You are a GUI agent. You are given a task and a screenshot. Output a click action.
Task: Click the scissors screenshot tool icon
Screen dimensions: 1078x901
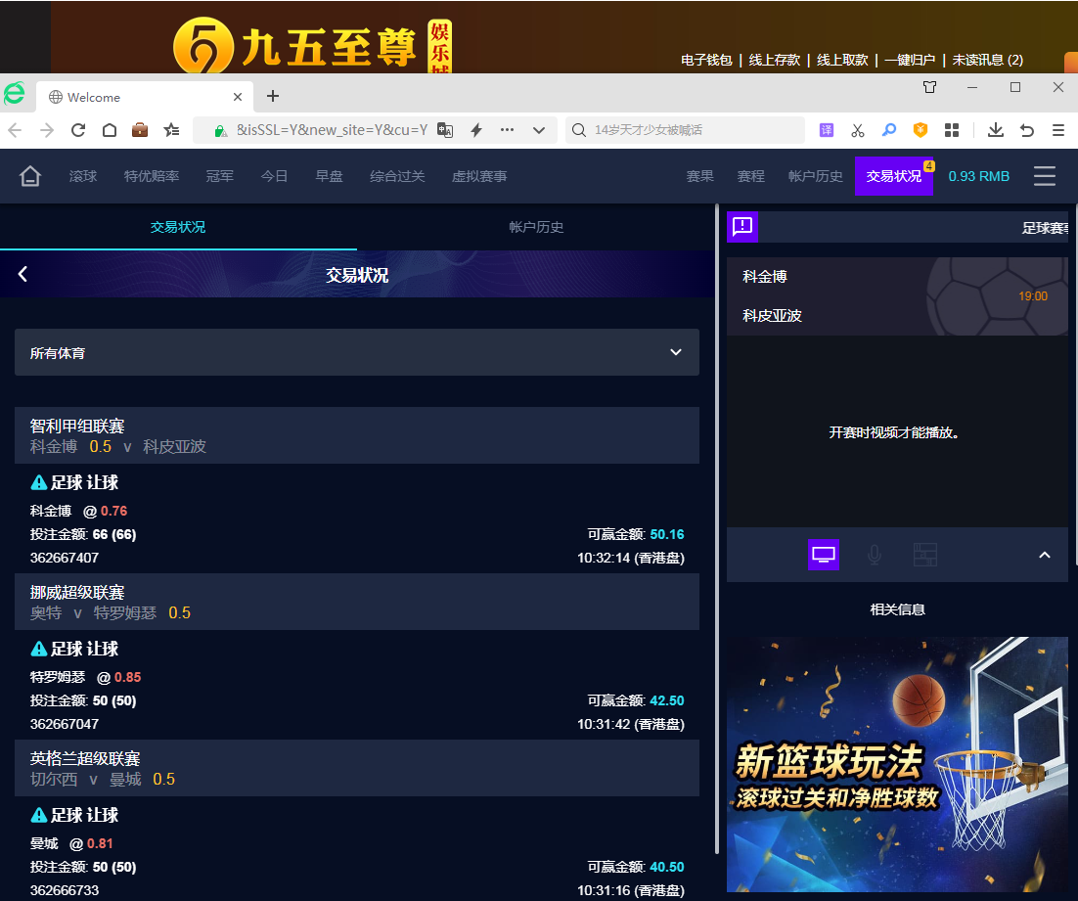point(858,130)
